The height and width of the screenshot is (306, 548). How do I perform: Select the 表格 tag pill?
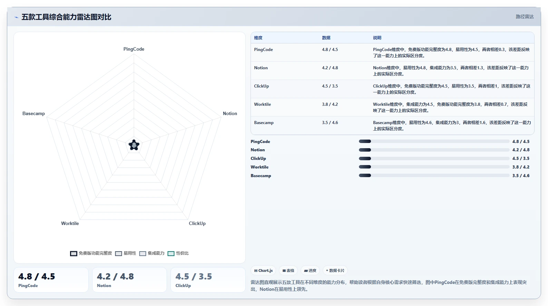288,271
